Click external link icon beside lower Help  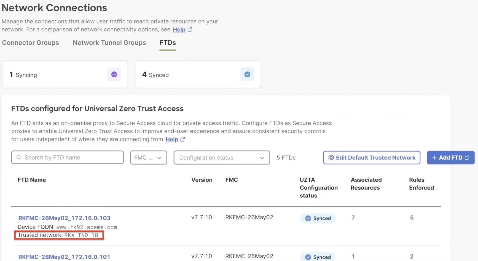pyautogui.click(x=182, y=139)
